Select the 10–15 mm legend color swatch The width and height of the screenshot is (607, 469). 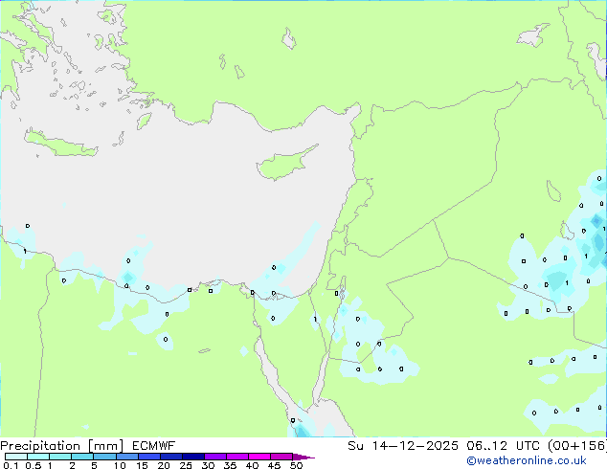click(126, 457)
